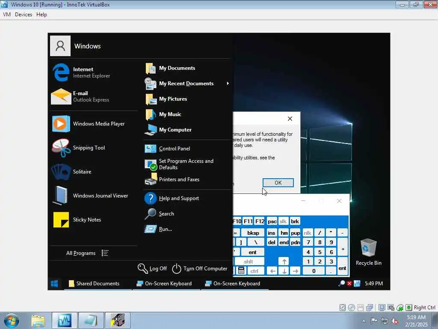Screen dimensions: 438x329
Task: Click the right arrow key
Action: coord(295,271)
